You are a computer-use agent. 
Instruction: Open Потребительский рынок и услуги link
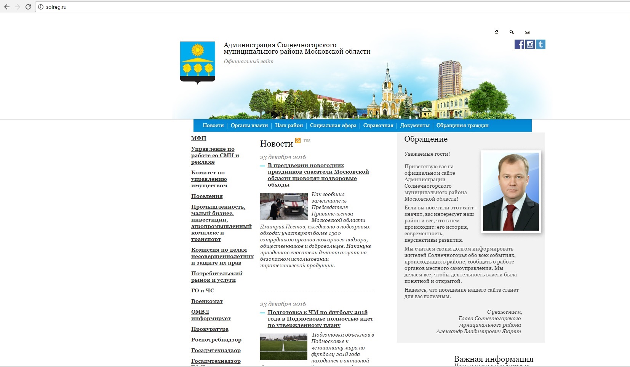[217, 276]
